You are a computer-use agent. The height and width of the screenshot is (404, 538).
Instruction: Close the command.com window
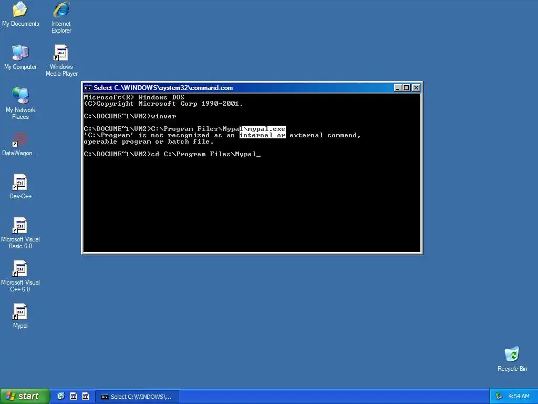click(x=416, y=88)
